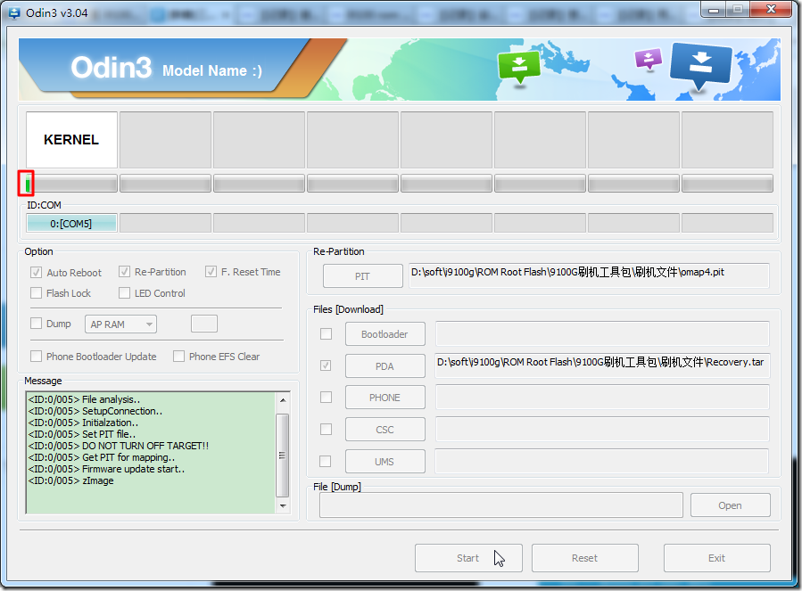Click the 0:[COM5] port indicator
Image resolution: width=802 pixels, height=591 pixels.
click(71, 224)
